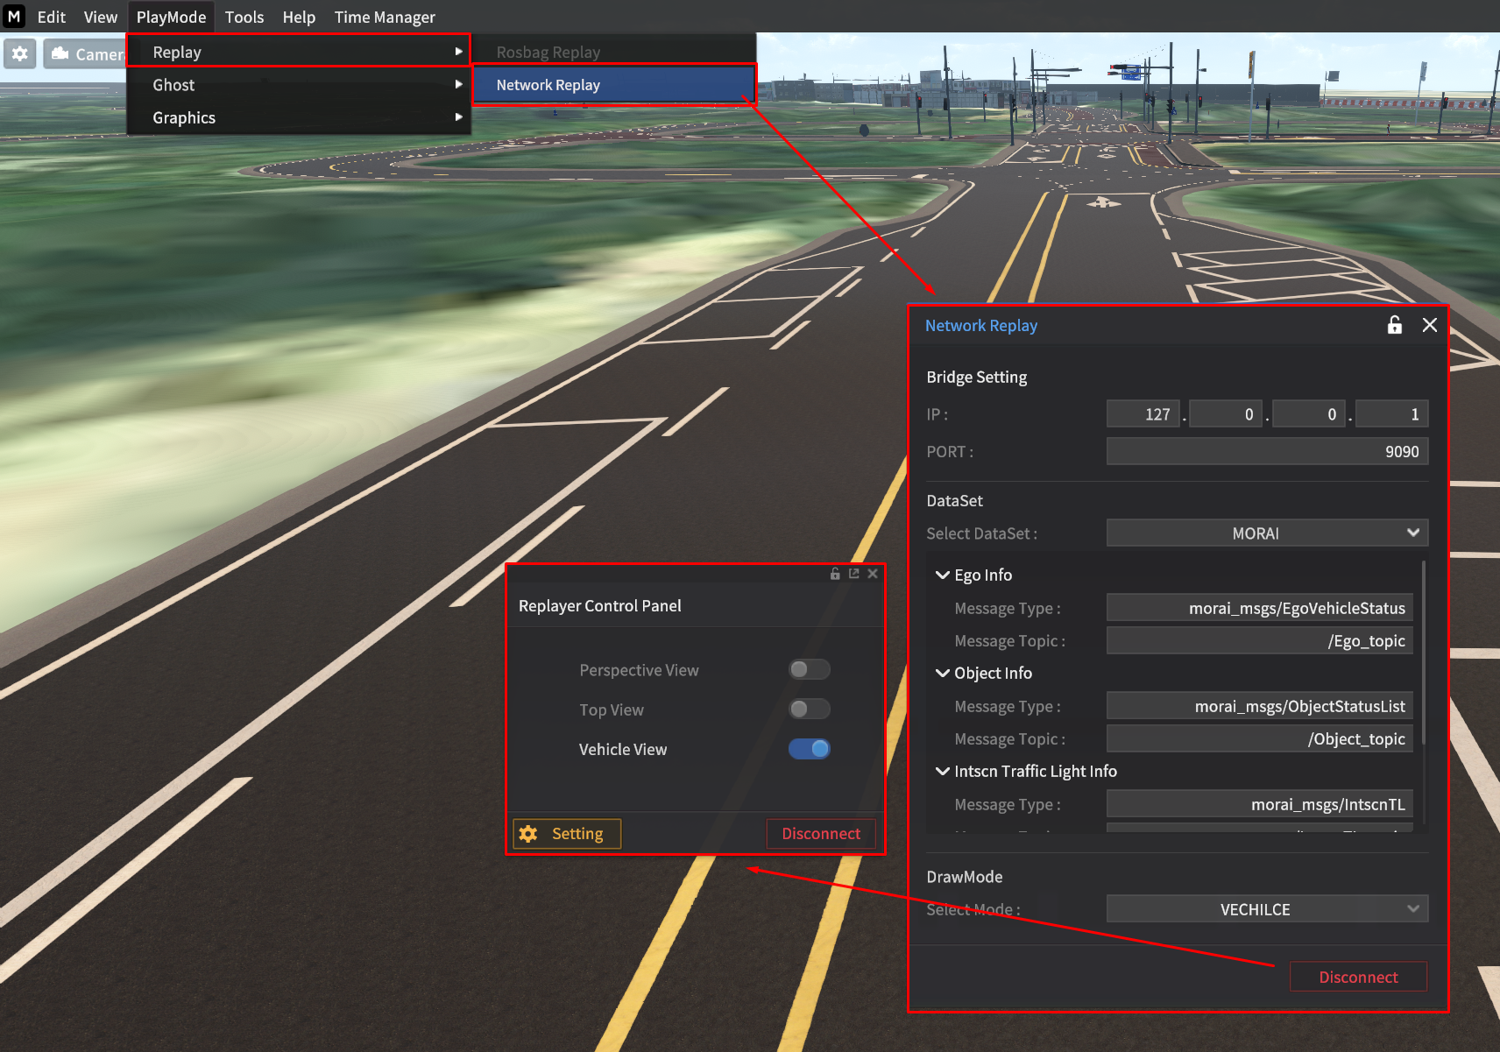The image size is (1500, 1052).
Task: Close the Replayer Control Panel
Action: (873, 574)
